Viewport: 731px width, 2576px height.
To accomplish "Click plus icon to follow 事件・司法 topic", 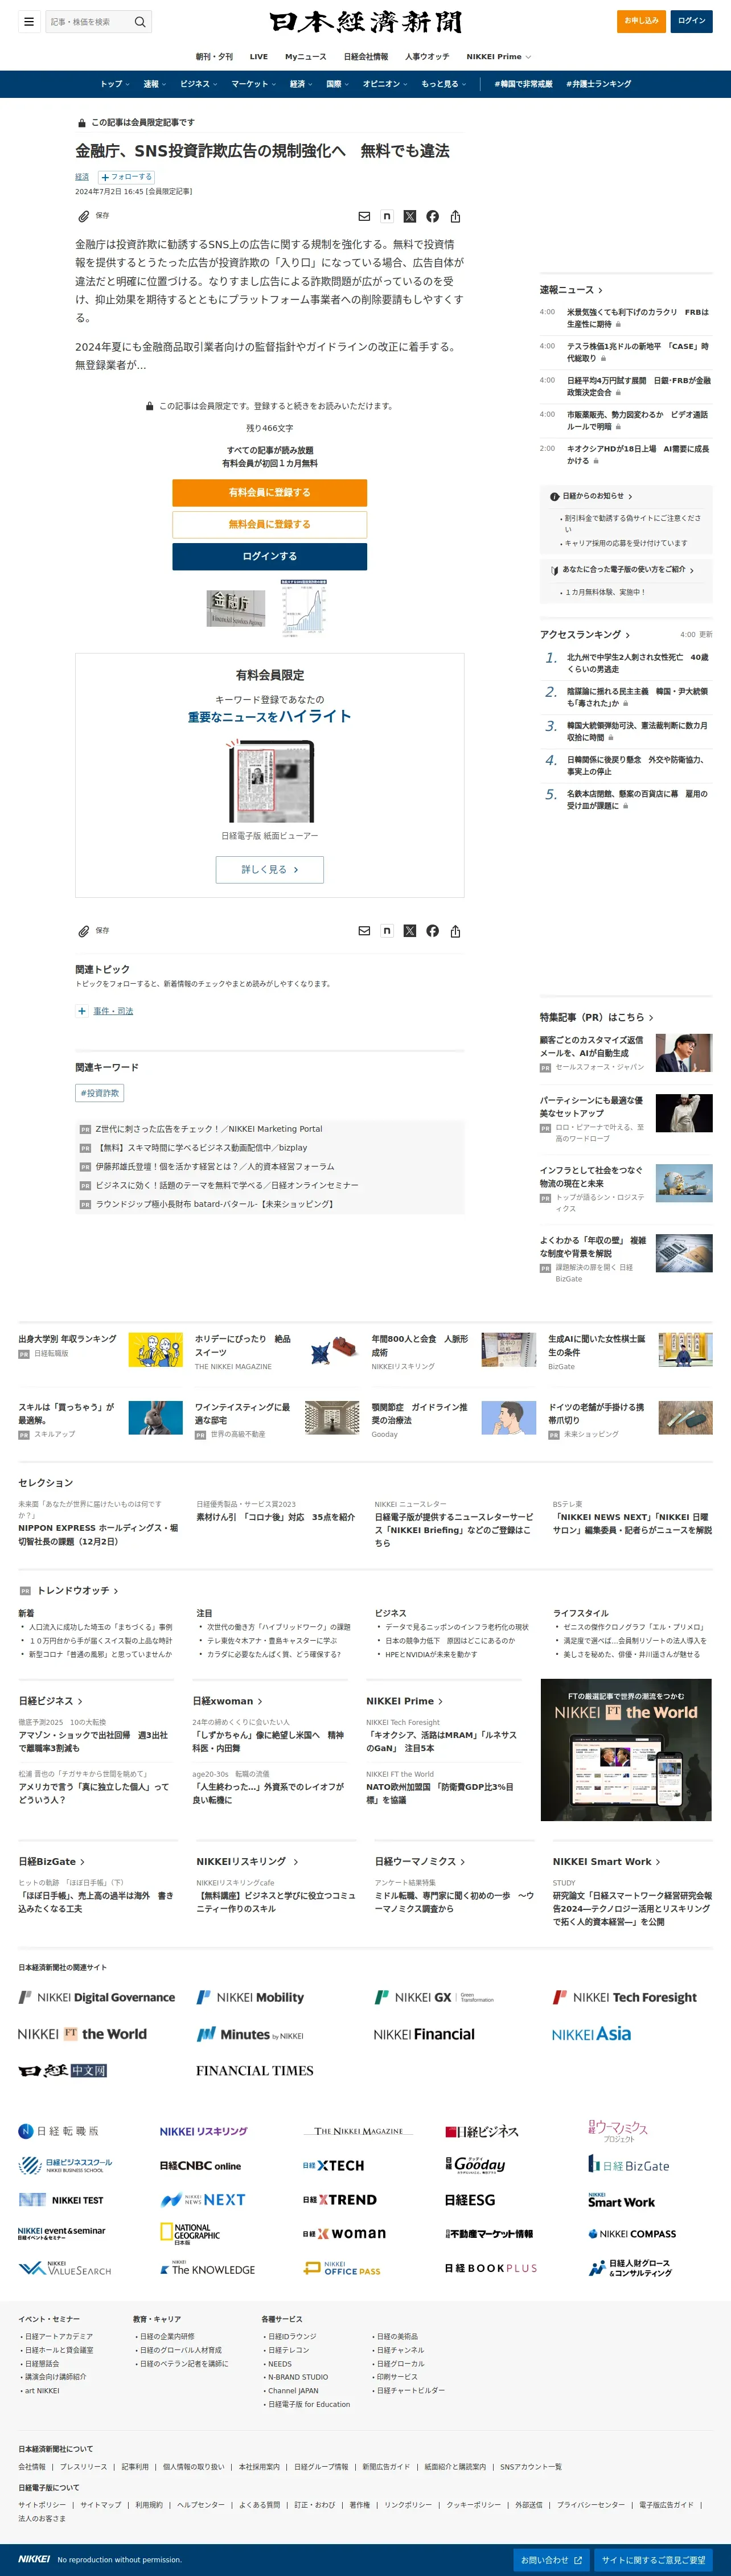I will click(82, 1011).
